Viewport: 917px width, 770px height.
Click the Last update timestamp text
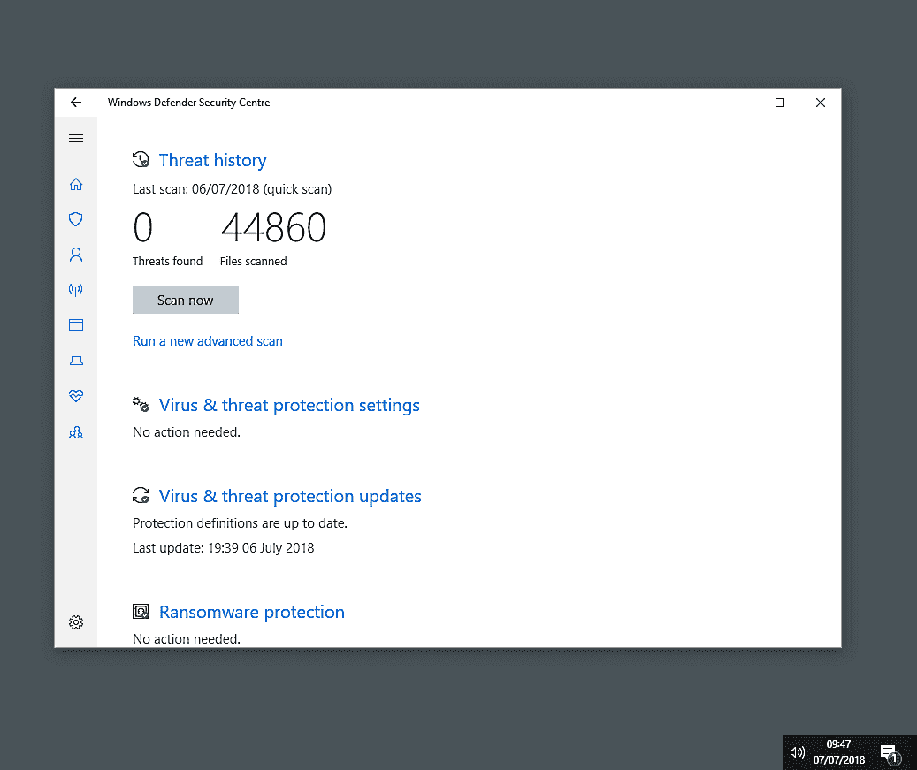click(224, 548)
